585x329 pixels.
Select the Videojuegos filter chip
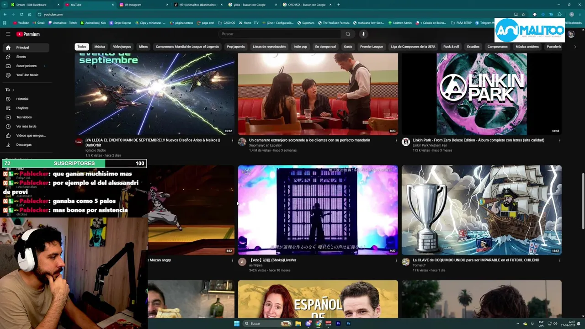(122, 47)
